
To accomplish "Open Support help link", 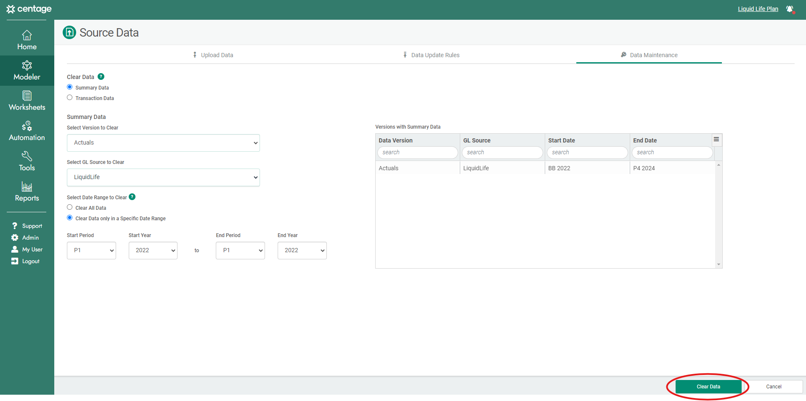I will [x=27, y=226].
